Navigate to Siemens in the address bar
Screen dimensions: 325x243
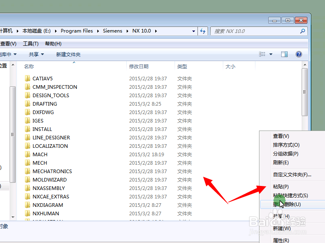point(113,31)
